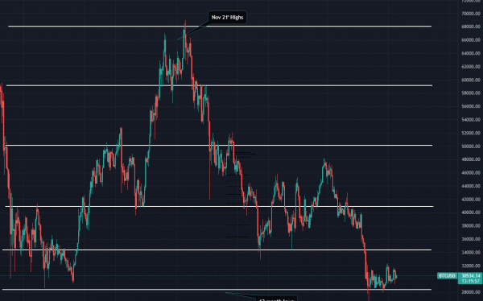Screen dimensions: 483x301
Task: Click the 30534.14 current price tag
Action: pos(471,276)
